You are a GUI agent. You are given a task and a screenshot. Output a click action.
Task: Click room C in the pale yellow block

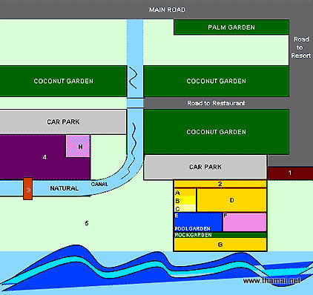[185, 208]
